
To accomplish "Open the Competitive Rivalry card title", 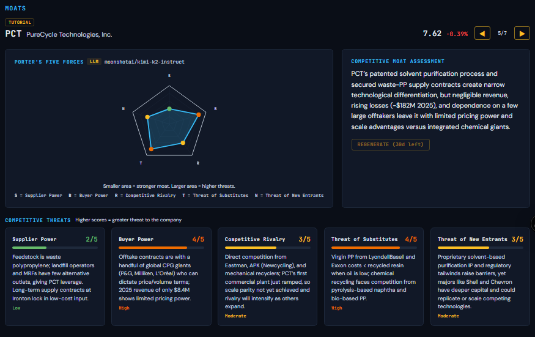I will (255, 239).
